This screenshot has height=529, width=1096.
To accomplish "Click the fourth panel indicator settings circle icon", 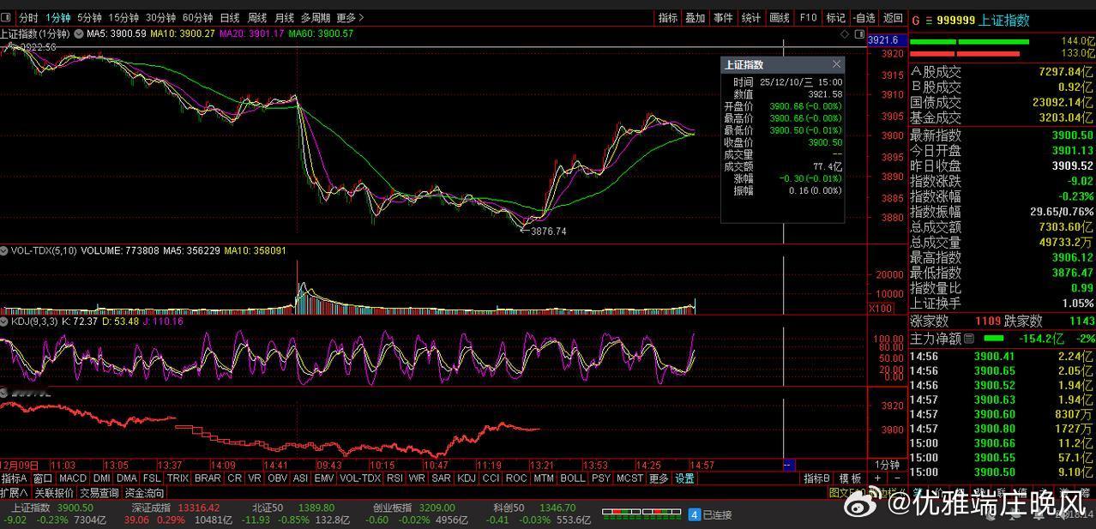I will 4,392.
